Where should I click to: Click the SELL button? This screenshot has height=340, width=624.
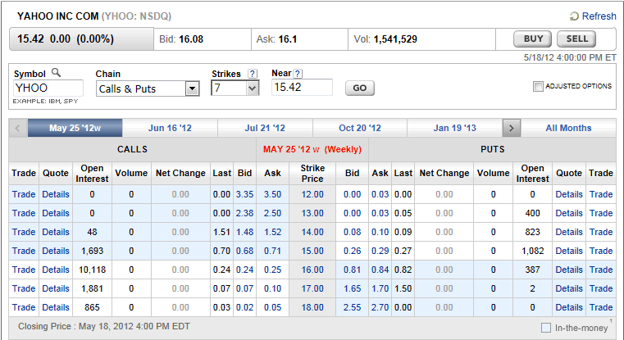(576, 39)
